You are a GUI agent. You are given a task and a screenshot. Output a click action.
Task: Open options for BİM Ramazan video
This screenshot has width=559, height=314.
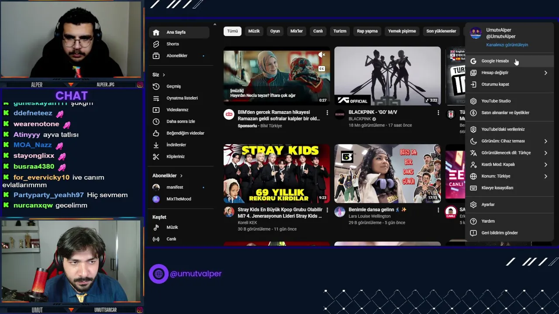pyautogui.click(x=327, y=113)
